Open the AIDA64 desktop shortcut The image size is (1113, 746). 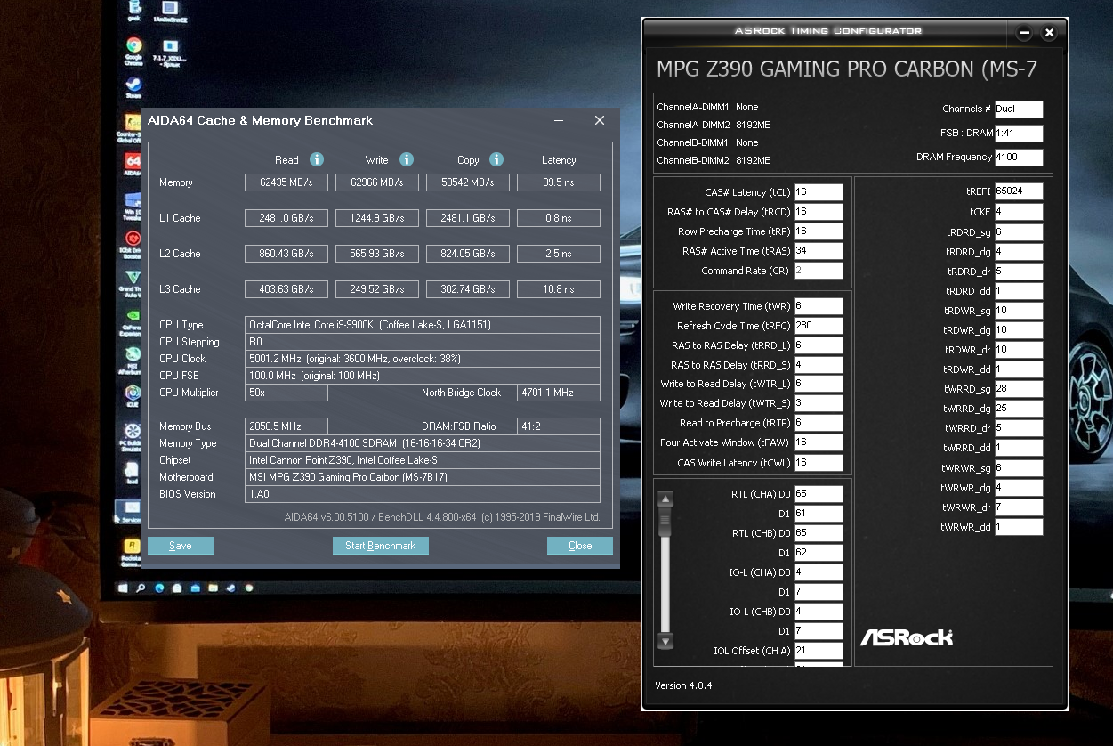coord(133,164)
